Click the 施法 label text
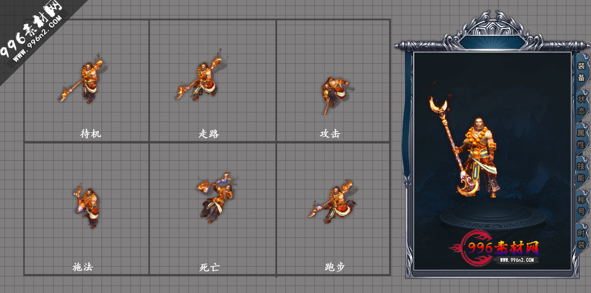The image size is (591, 293). [x=83, y=267]
